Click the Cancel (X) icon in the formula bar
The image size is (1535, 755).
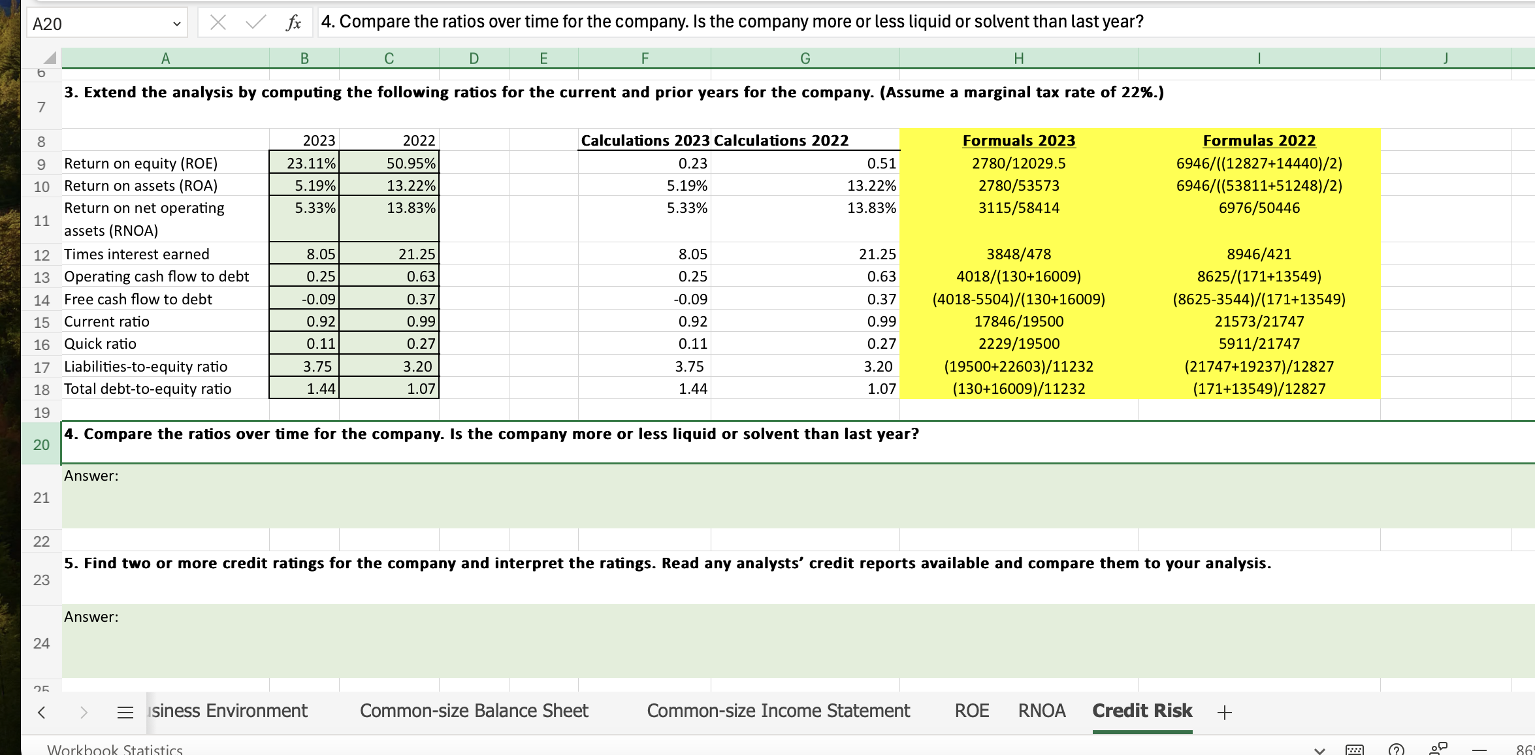(x=218, y=22)
